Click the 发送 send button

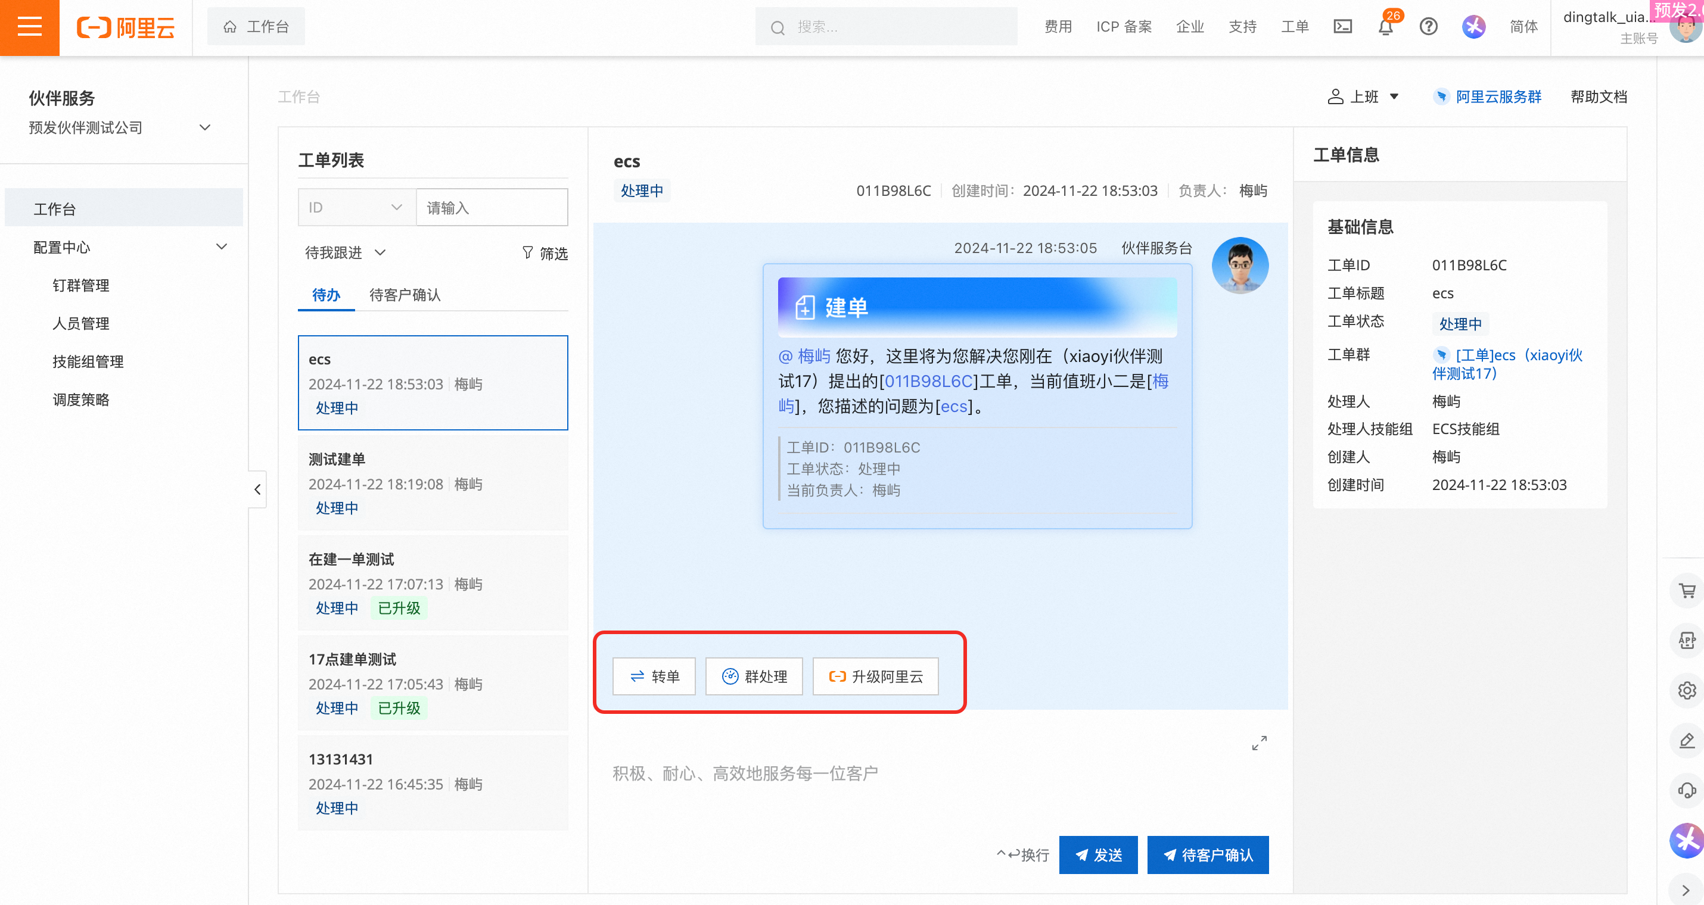1098,855
